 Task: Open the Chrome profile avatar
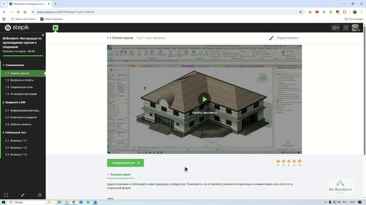[355, 12]
